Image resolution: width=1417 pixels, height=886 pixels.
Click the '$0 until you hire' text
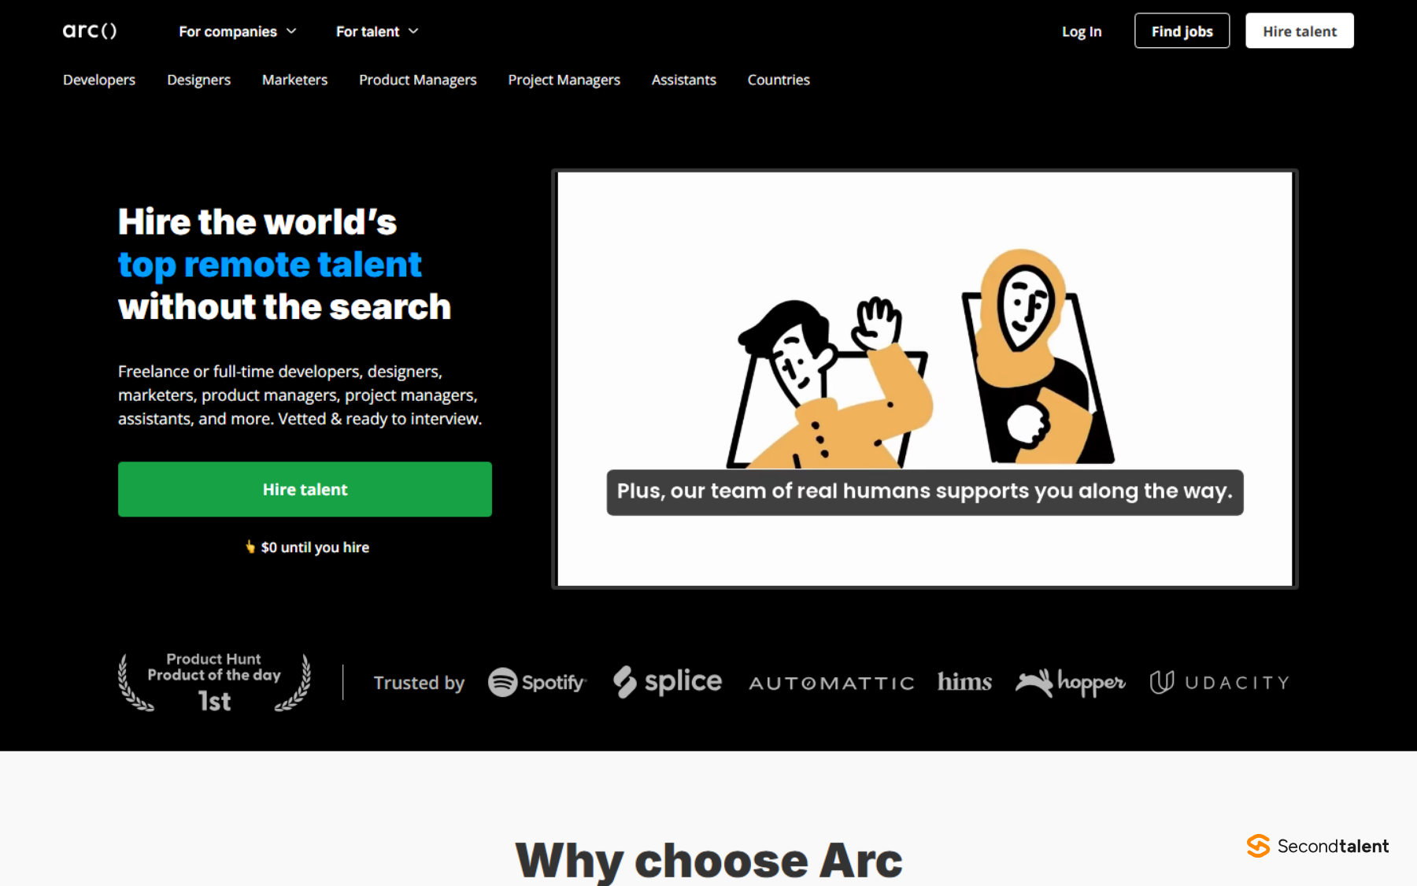tap(315, 547)
